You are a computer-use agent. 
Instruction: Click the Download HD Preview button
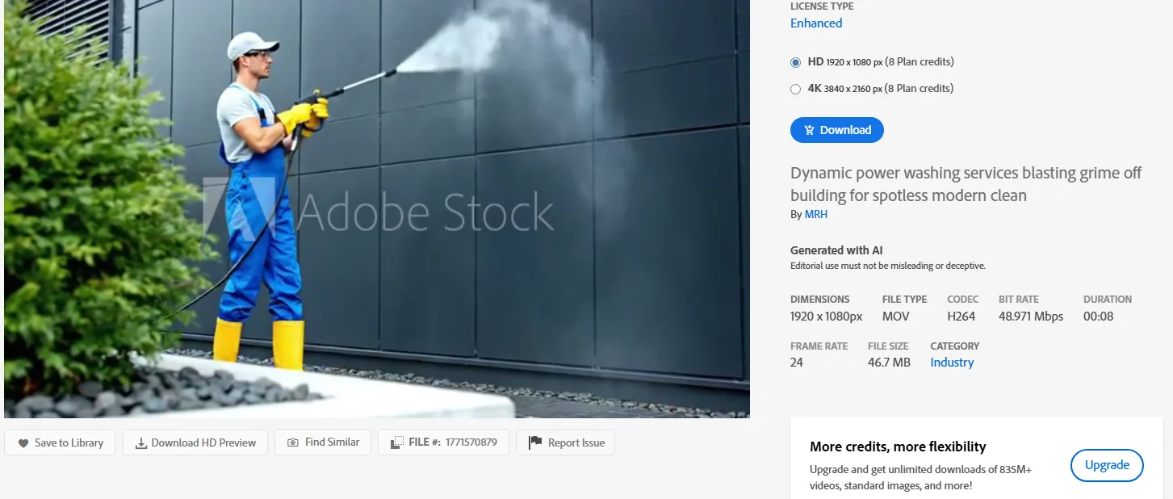(195, 442)
